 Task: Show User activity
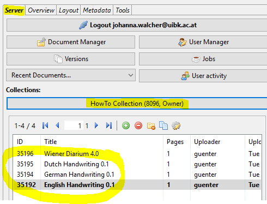pos(203,76)
